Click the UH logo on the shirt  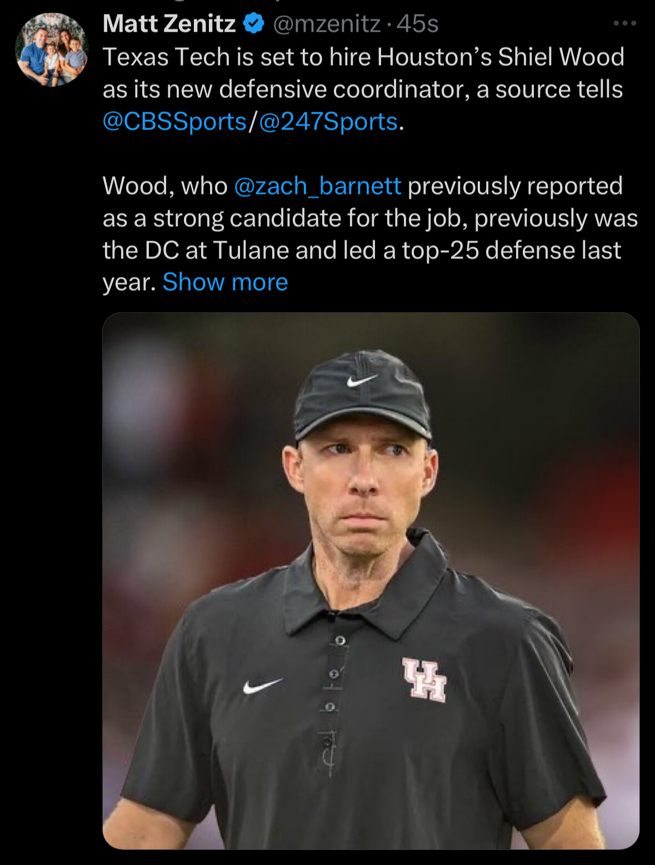click(425, 679)
